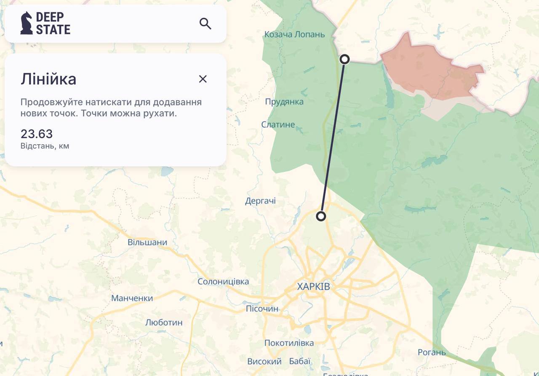Select the southern ruler endpoint near Kharkiv

coord(321,216)
